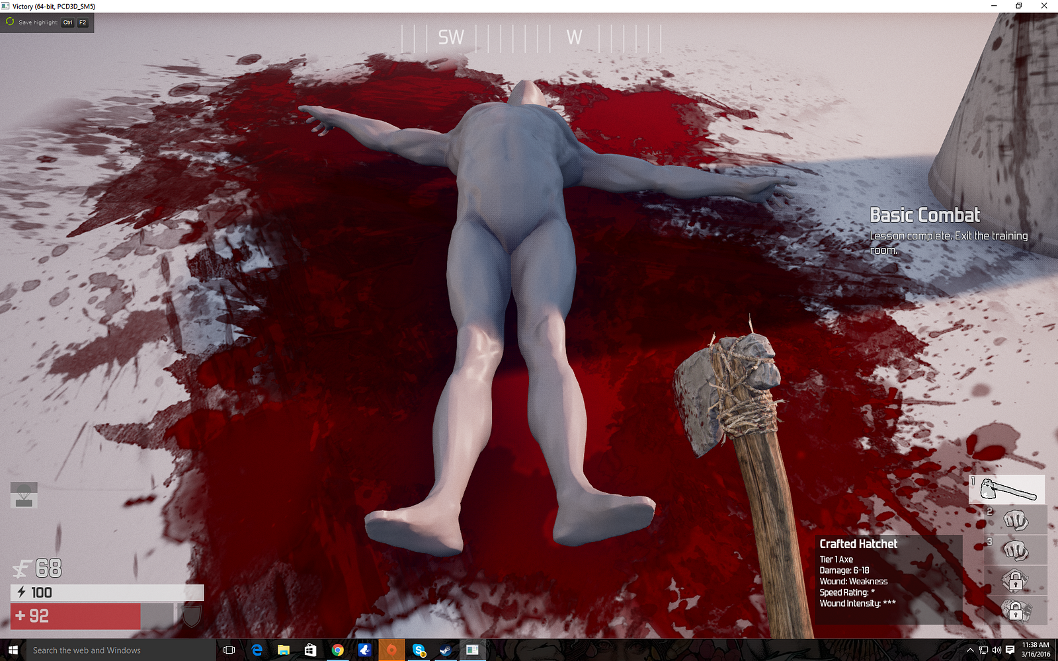Click the 'Lesson complete. Exit the training room.' message
The height and width of the screenshot is (661, 1058).
pyautogui.click(x=949, y=243)
